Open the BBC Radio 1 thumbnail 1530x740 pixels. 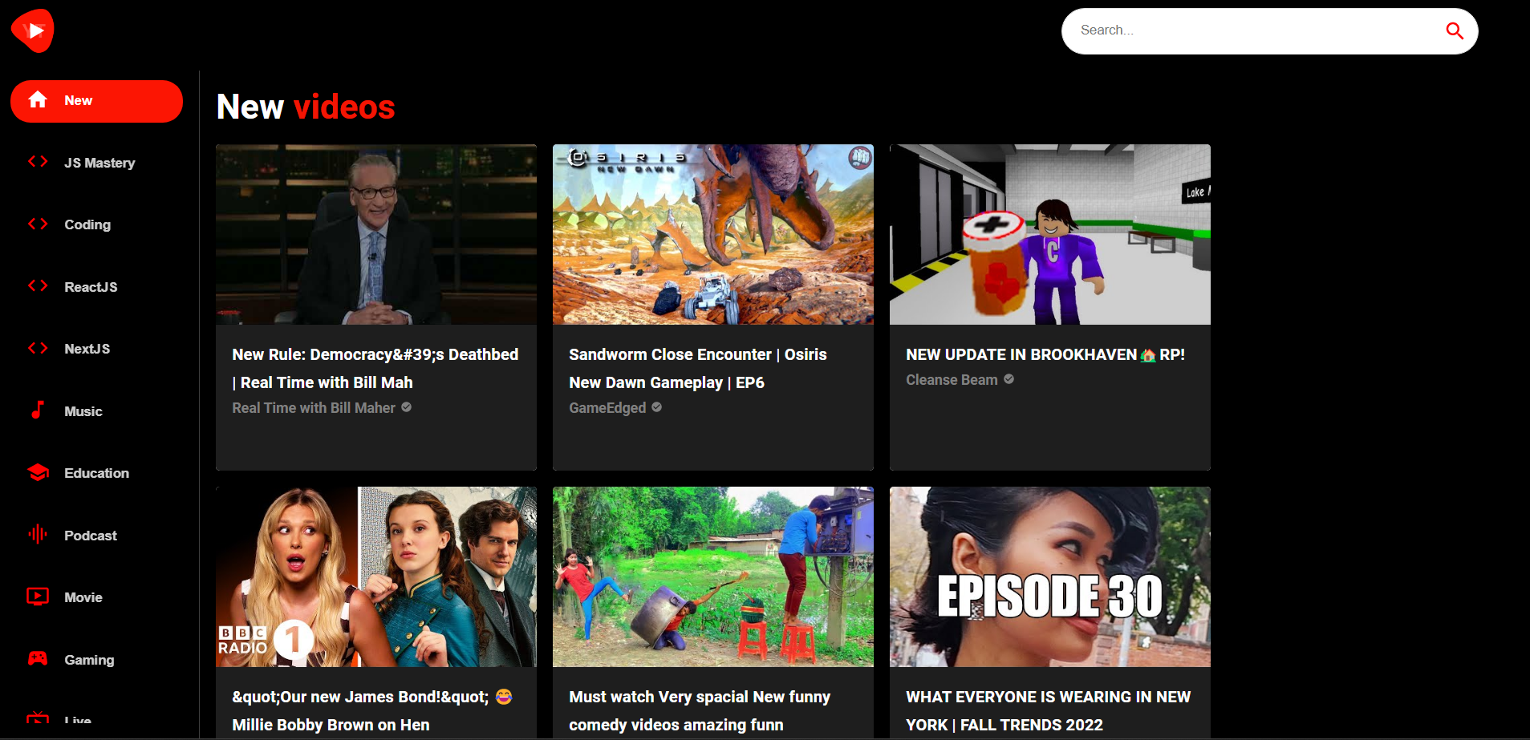(376, 576)
